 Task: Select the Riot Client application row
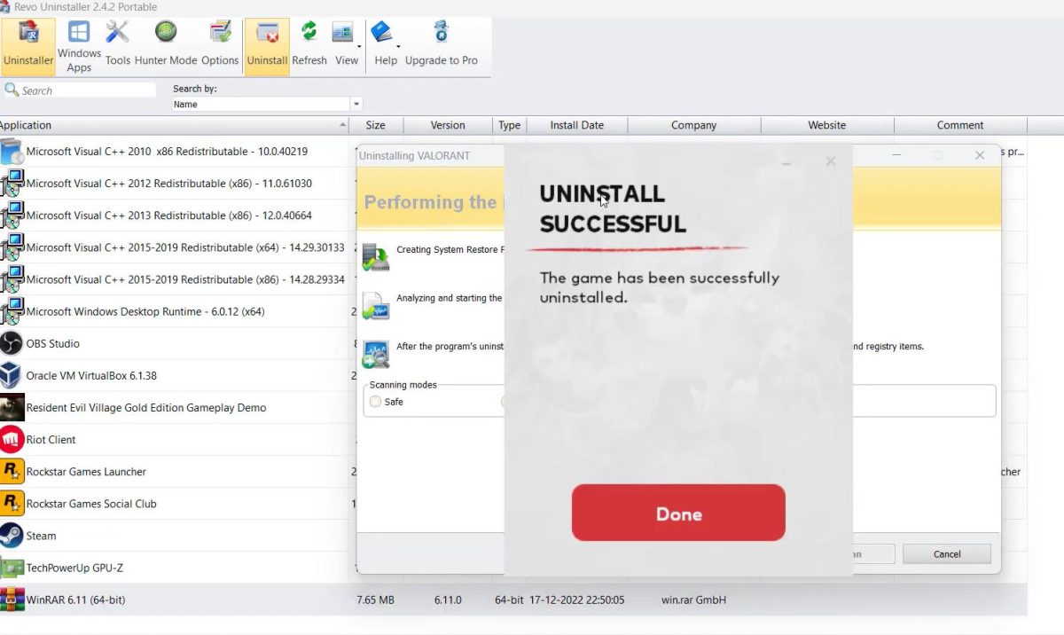(51, 440)
